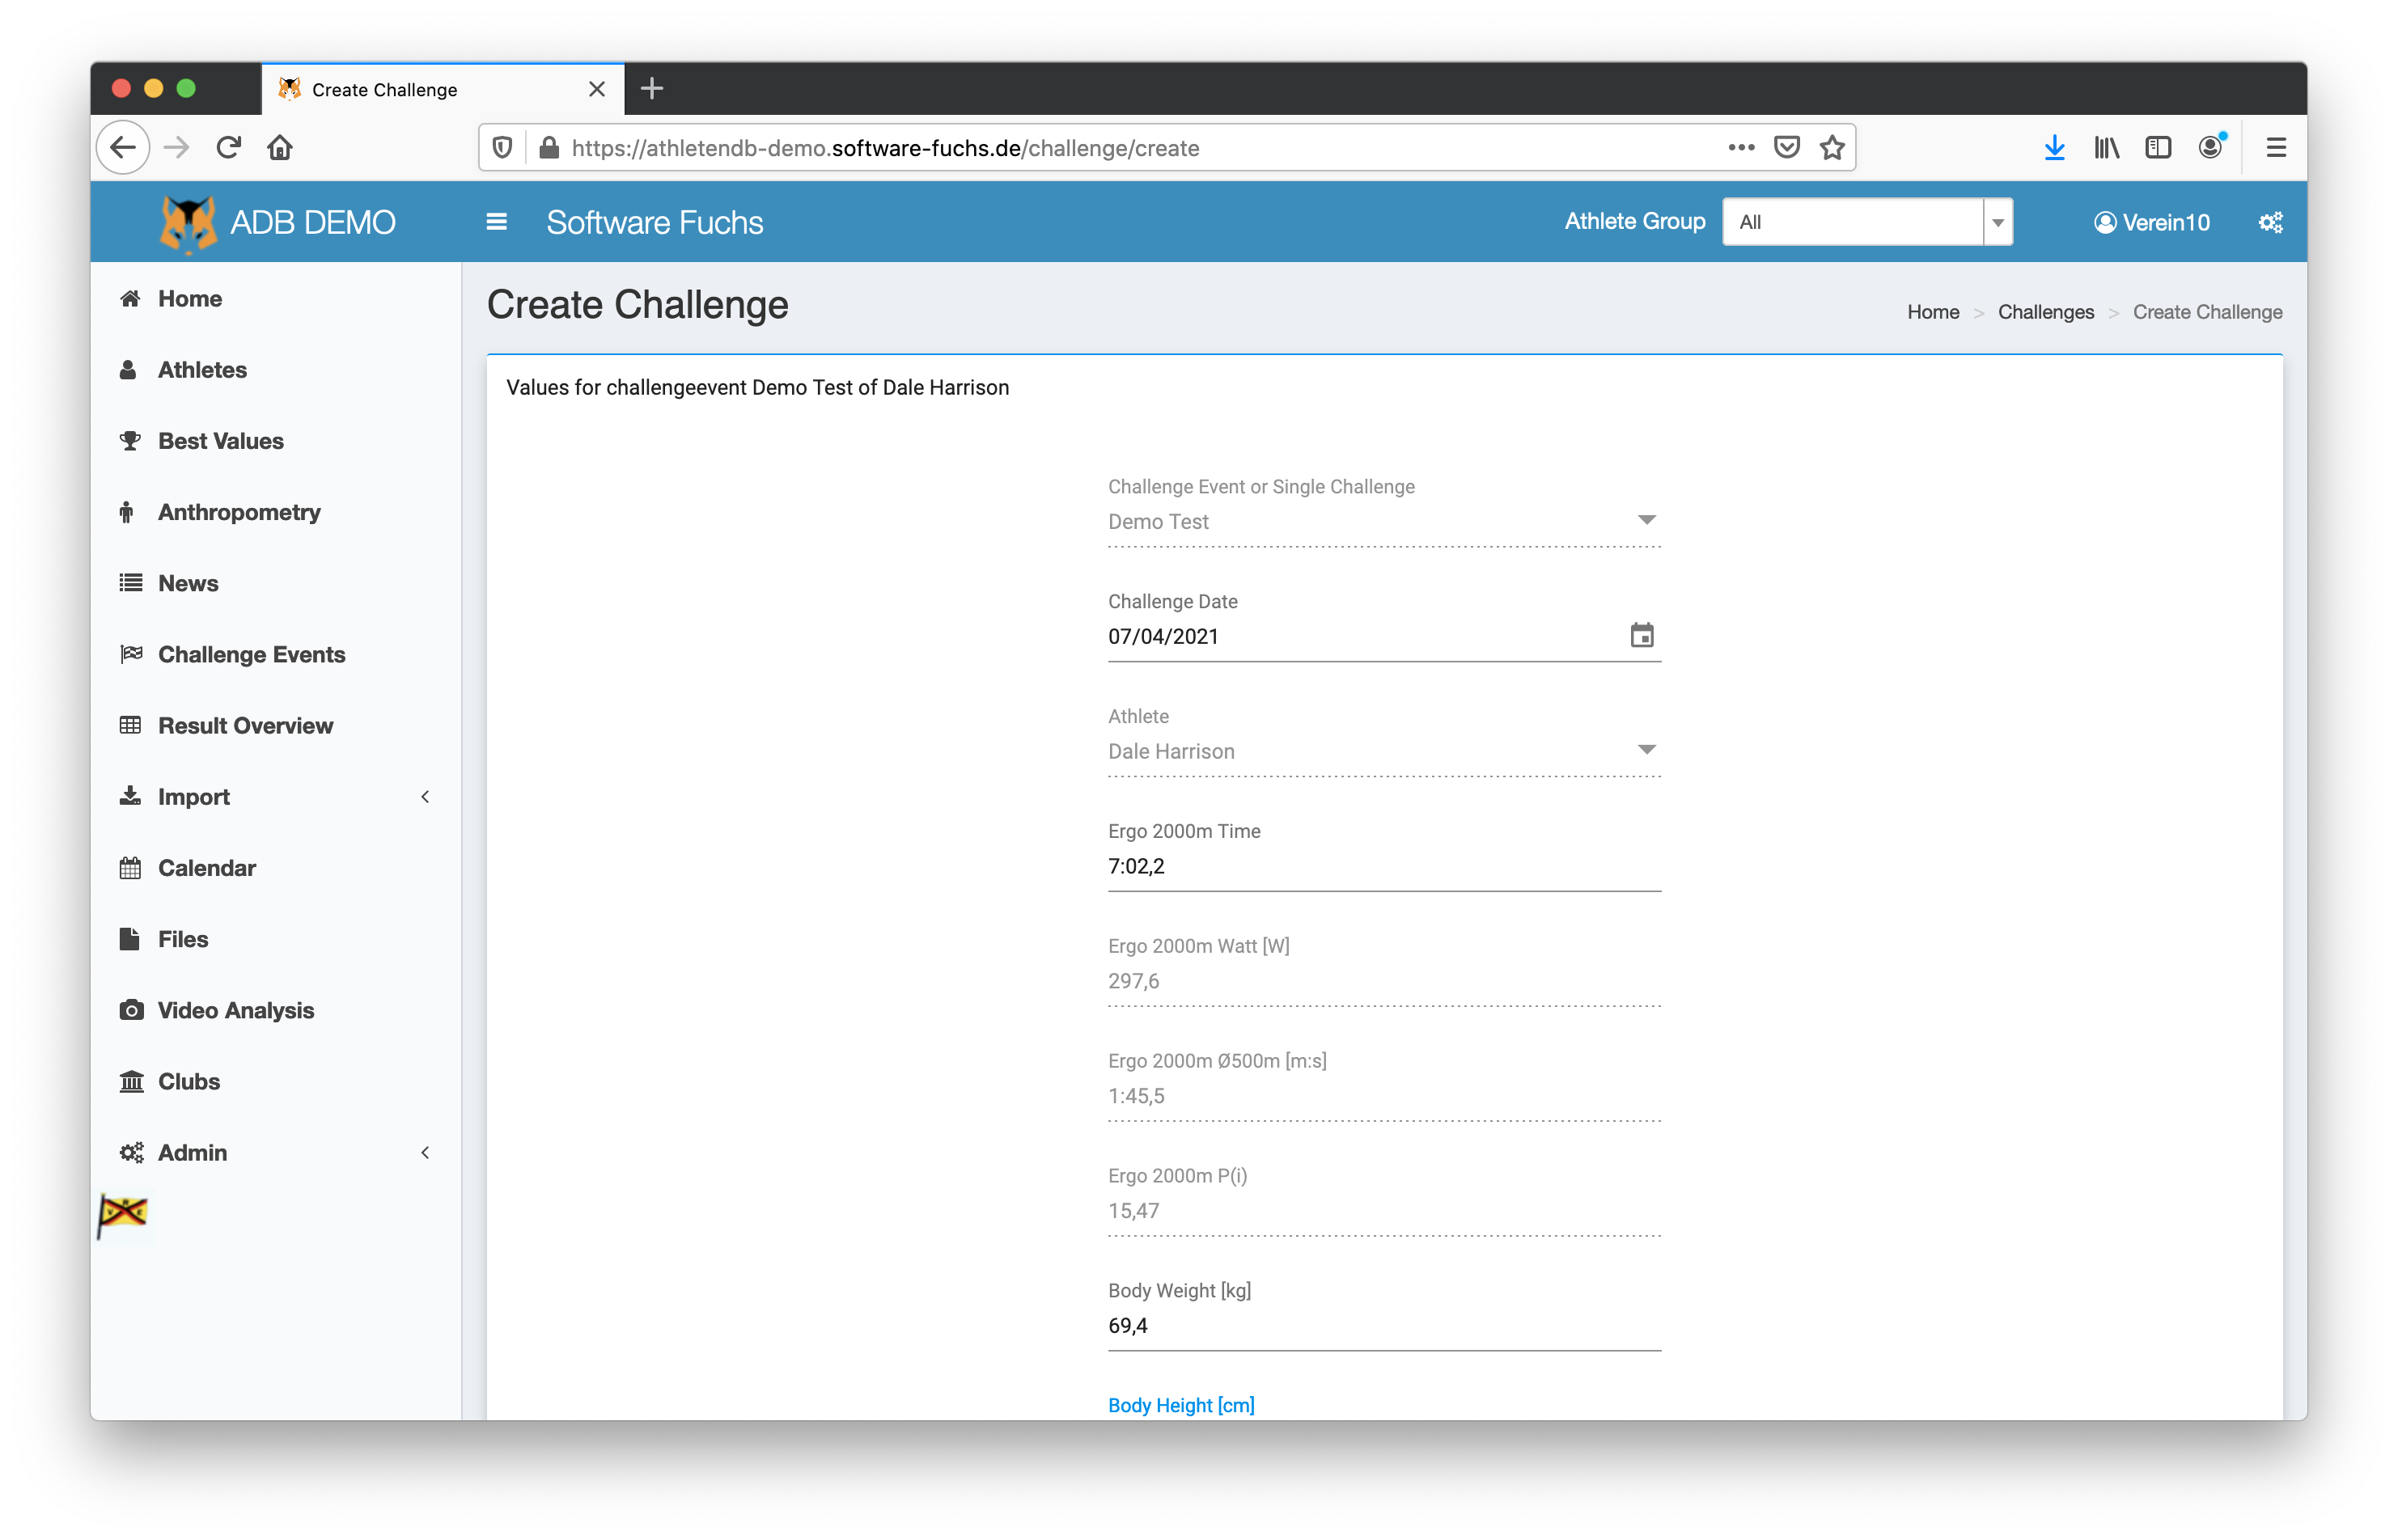The image size is (2398, 1540).
Task: Expand the Import submenu
Action: coord(275,797)
